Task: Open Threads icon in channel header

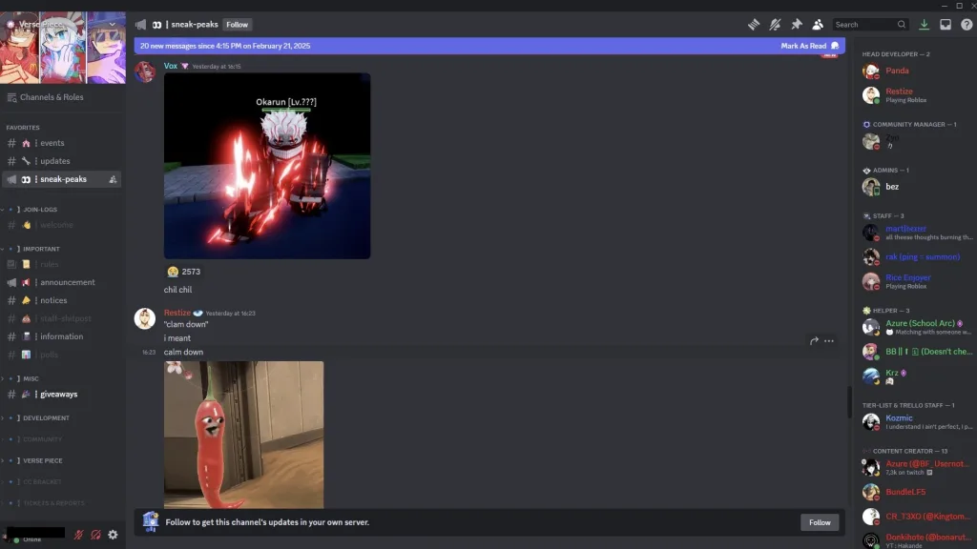Action: (754, 24)
